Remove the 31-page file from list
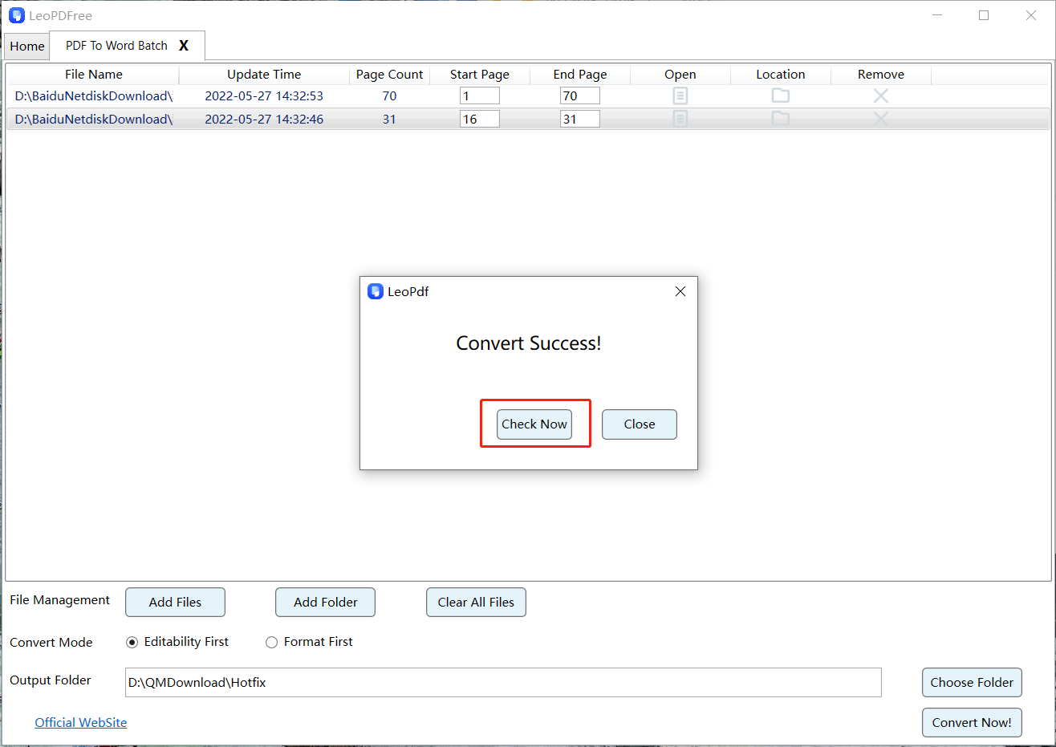Screen dimensions: 1056x747 click(x=880, y=119)
